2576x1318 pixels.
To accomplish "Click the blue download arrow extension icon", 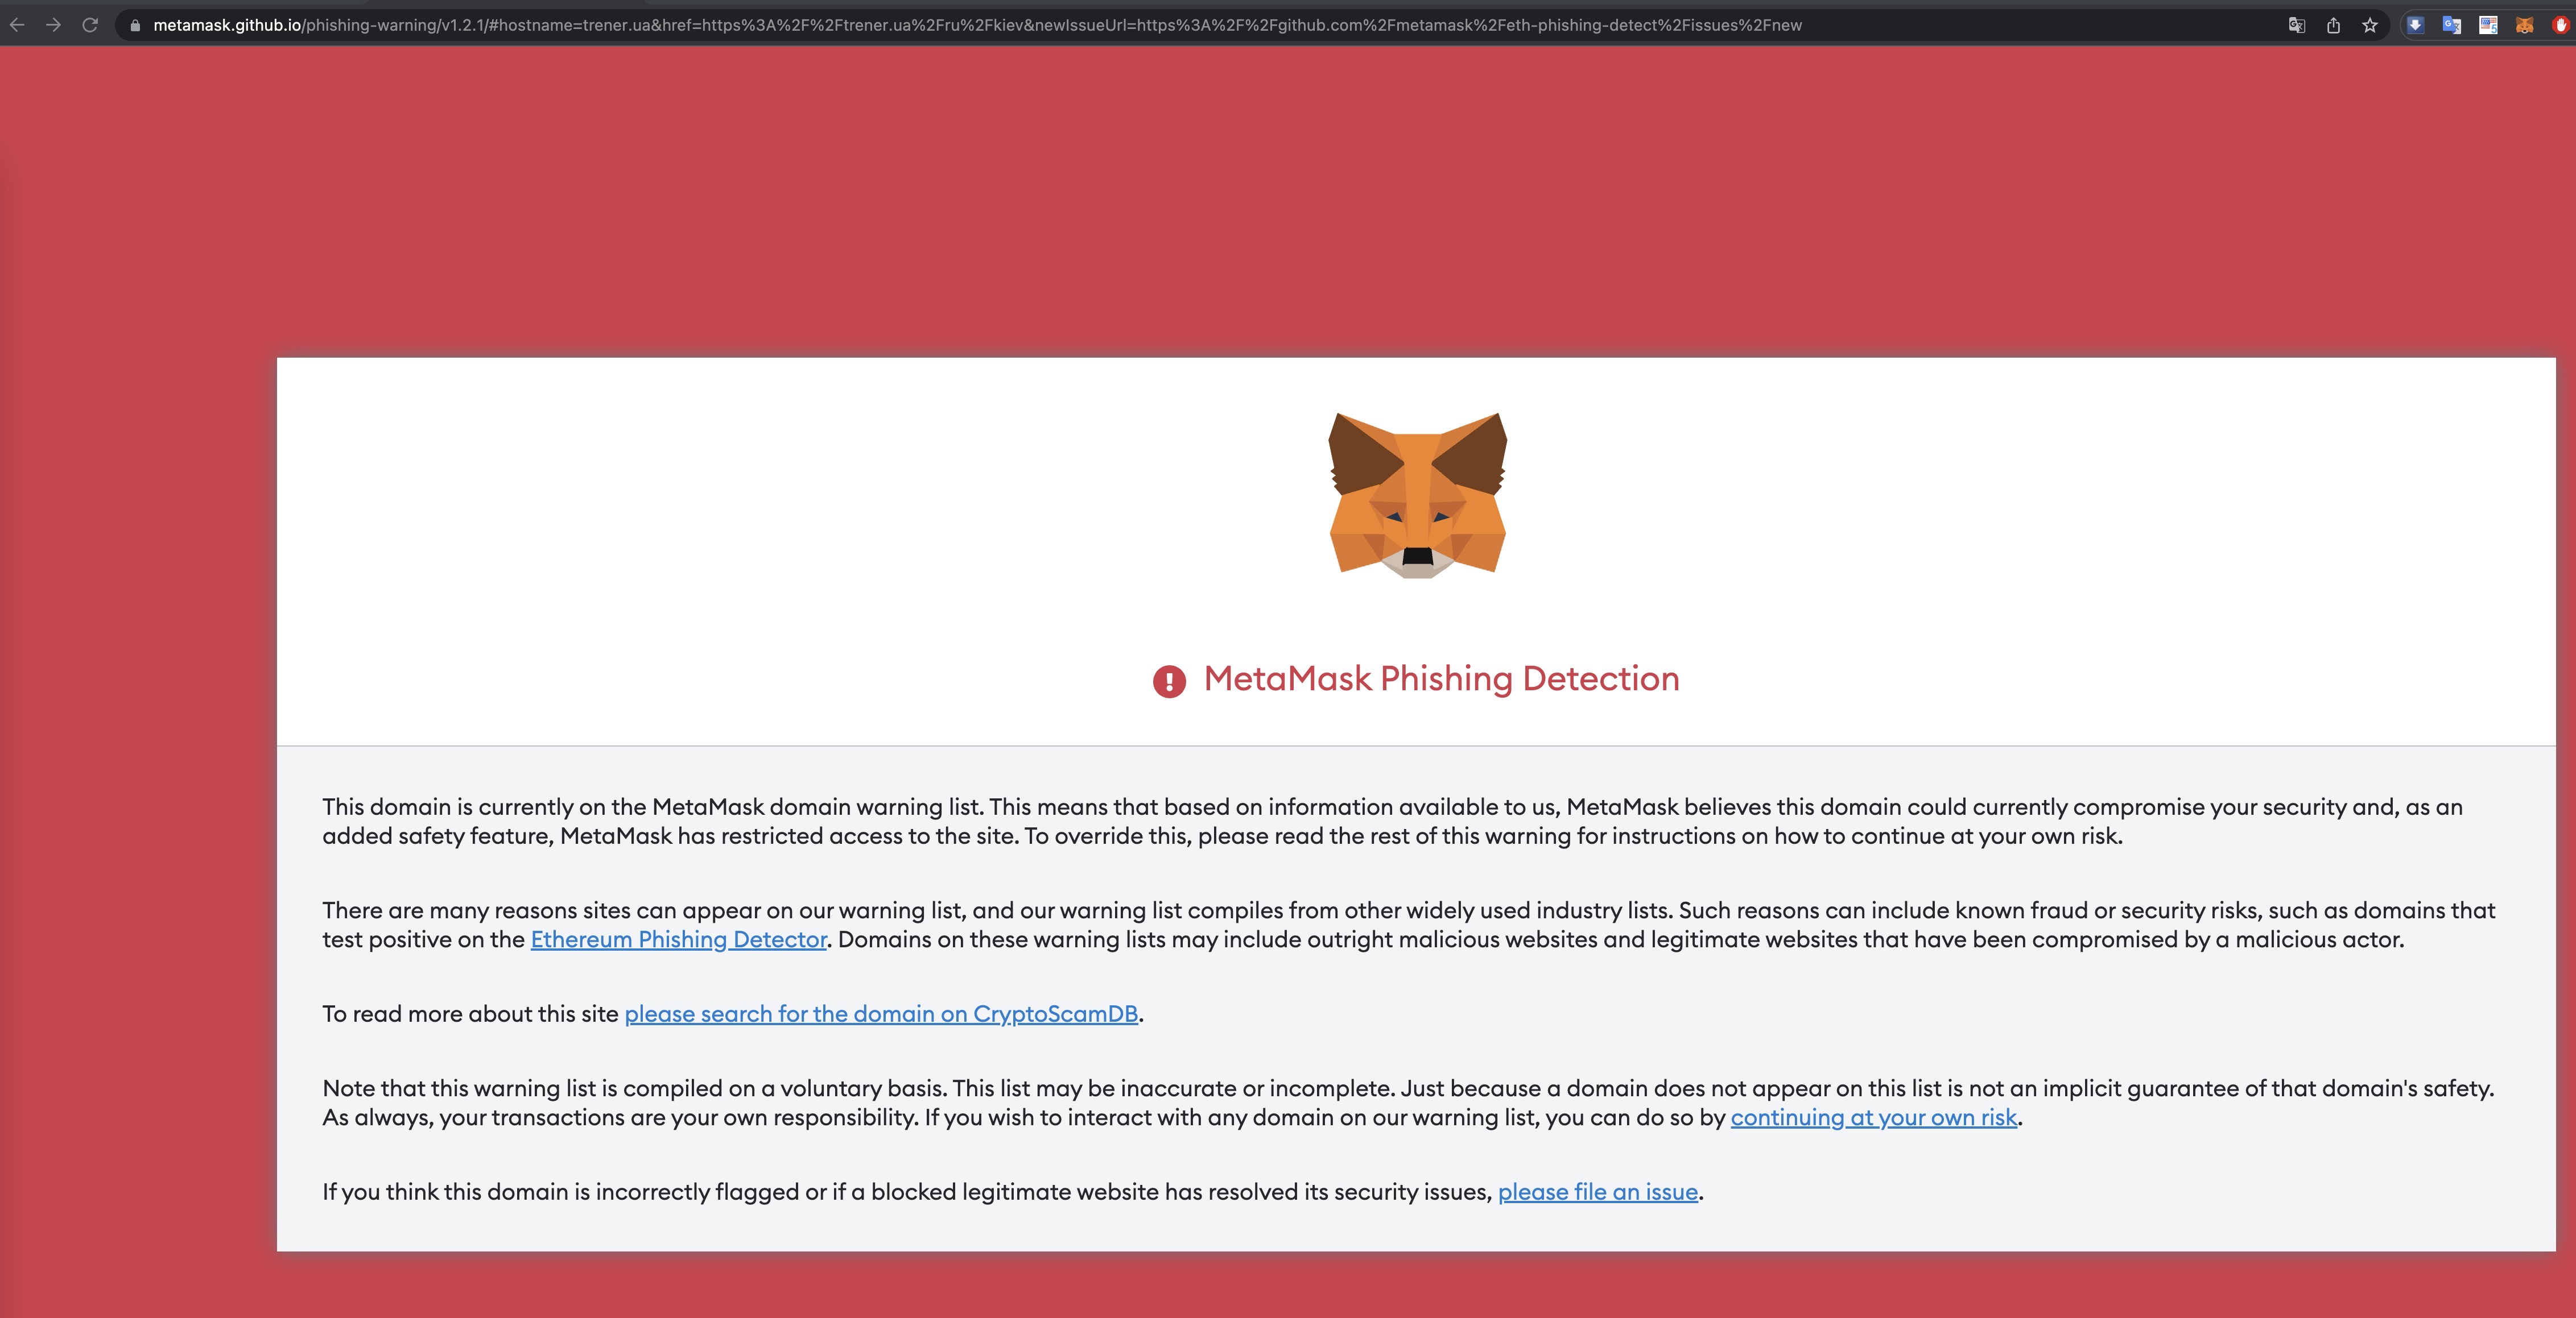I will point(2416,25).
